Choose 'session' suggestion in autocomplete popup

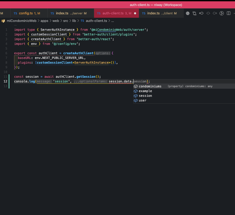point(145,96)
